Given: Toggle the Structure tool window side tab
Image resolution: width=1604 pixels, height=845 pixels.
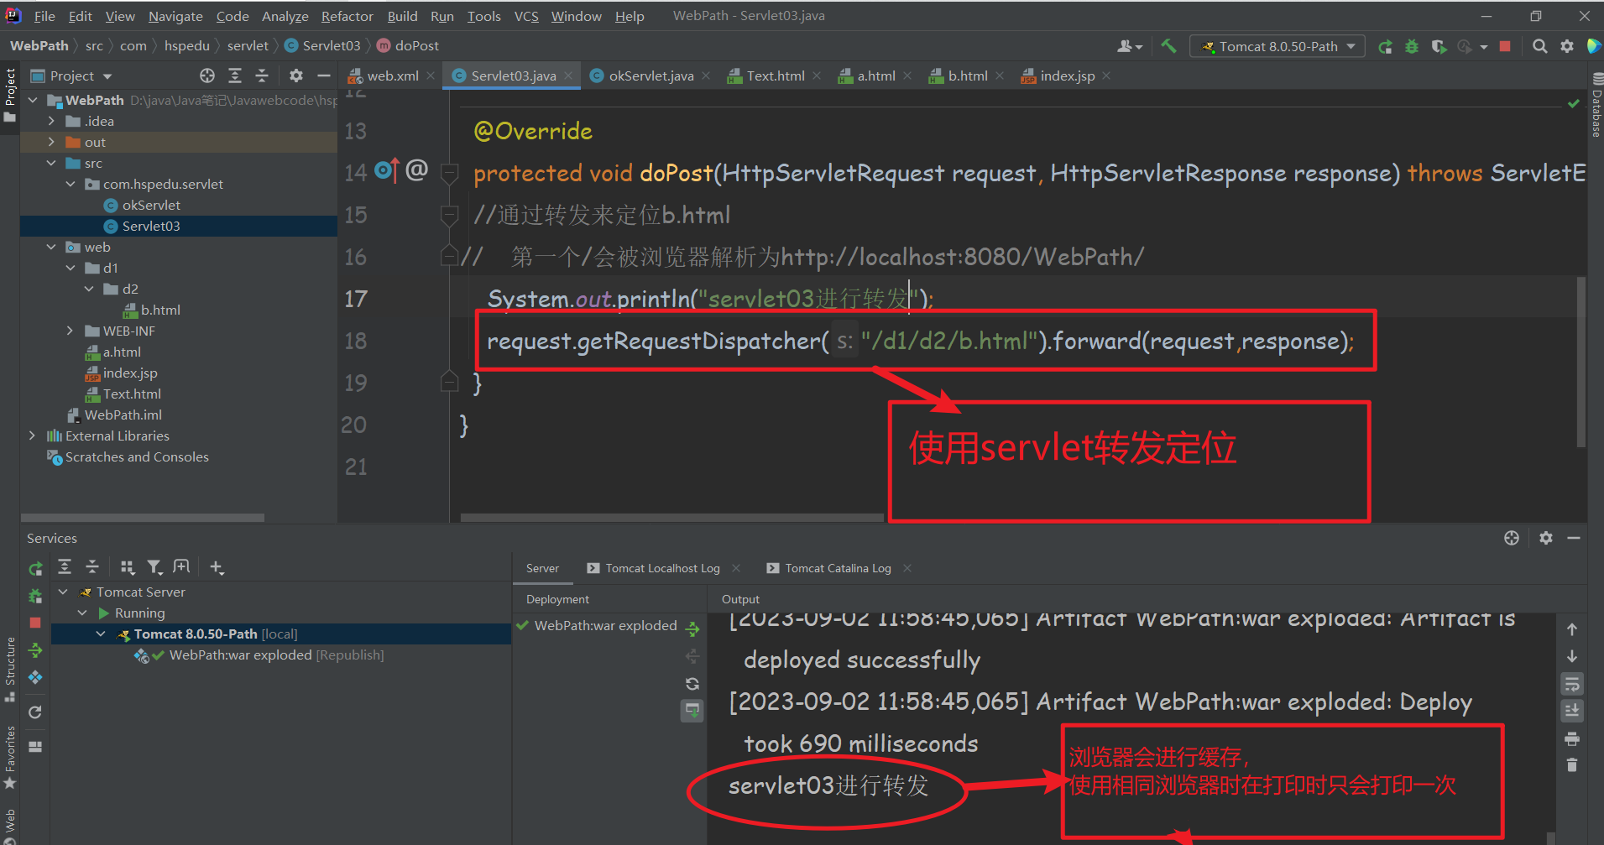Looking at the screenshot, I should pos(10,670).
